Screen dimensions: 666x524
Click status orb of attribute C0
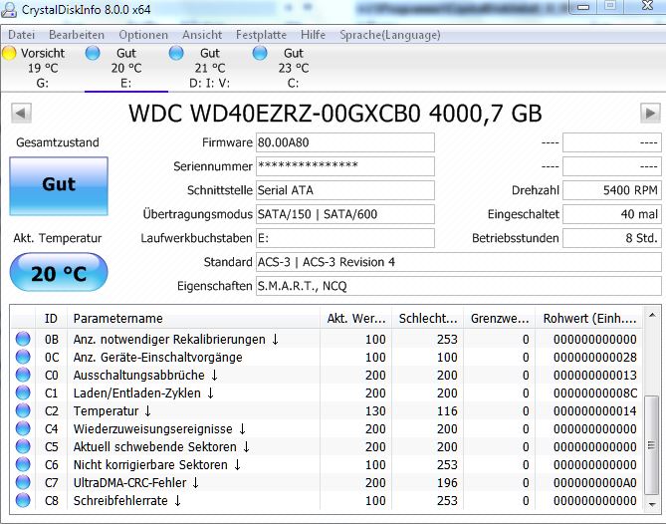pos(23,375)
